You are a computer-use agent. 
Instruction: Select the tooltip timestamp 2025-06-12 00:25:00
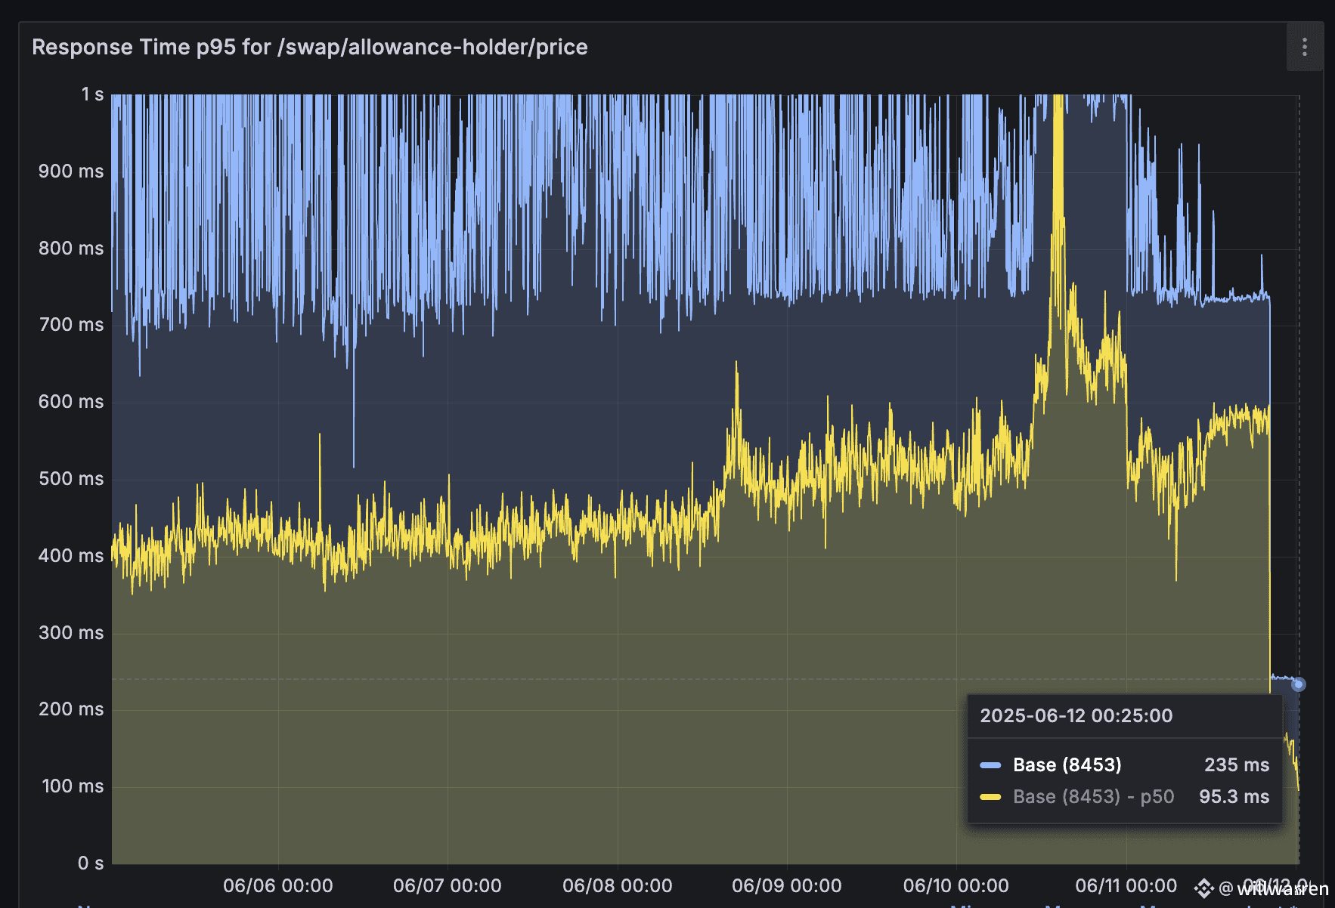(1076, 716)
